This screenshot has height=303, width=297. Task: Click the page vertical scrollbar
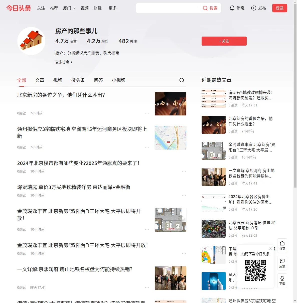pyautogui.click(x=295, y=95)
